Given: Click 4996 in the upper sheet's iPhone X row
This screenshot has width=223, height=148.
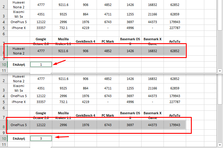Looking at the screenshot, I should (130, 28).
